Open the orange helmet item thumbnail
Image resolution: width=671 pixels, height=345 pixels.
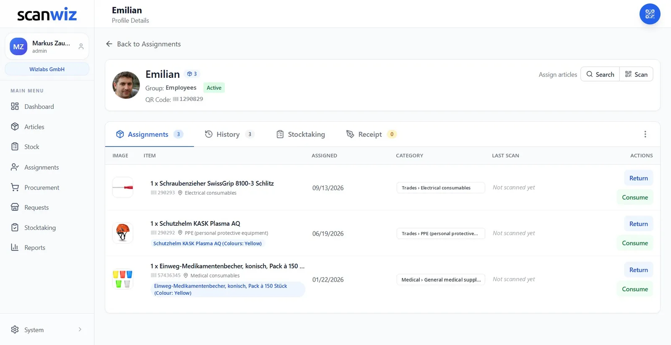point(123,233)
